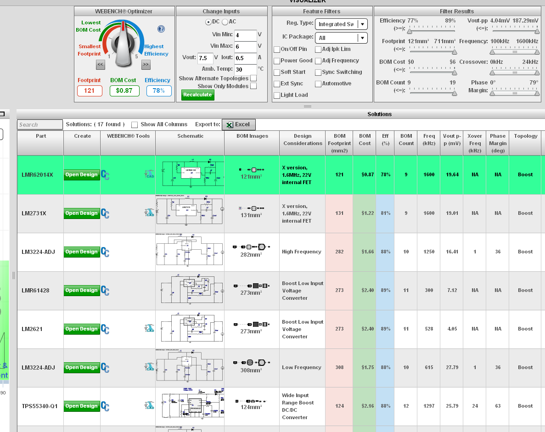Adjust the Vout-pp filter slider handle
Screen dimensions: 545x432
[x=537, y=31]
